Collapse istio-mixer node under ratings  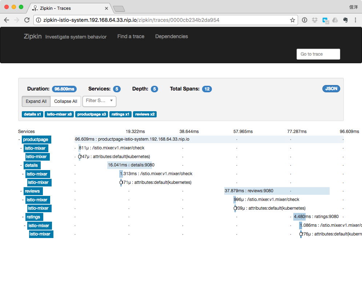point(25,226)
